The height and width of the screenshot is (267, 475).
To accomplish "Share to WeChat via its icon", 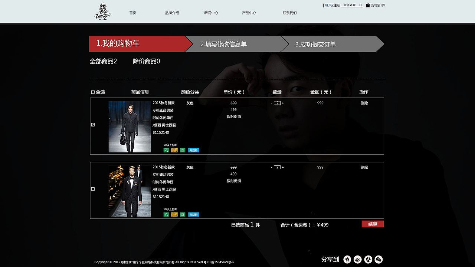I will (x=379, y=260).
